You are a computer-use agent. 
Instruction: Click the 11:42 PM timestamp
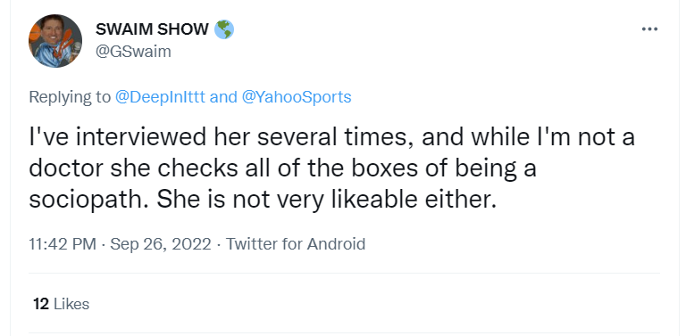[x=63, y=244]
